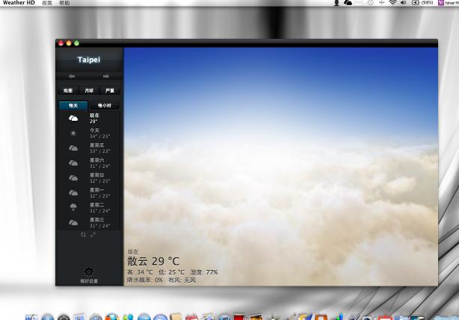Viewport: 459px width, 320px height.
Task: Select the 今天 34°/25° forecast row
Action: pos(89,133)
